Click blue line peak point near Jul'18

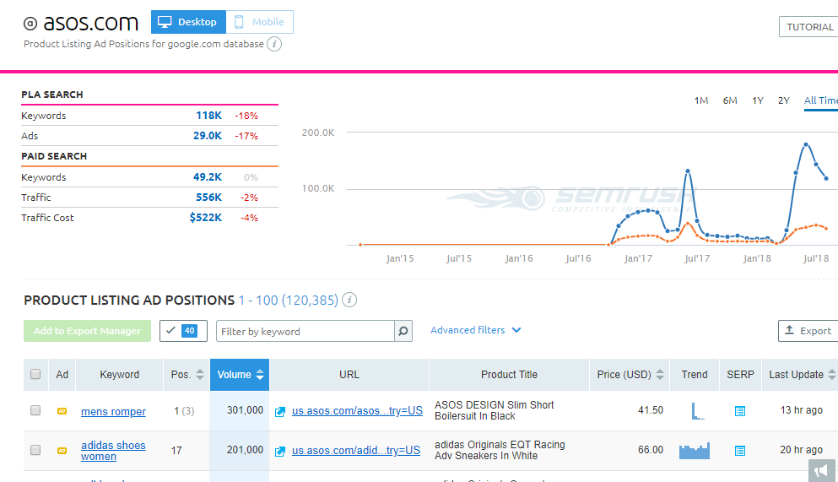(x=806, y=144)
